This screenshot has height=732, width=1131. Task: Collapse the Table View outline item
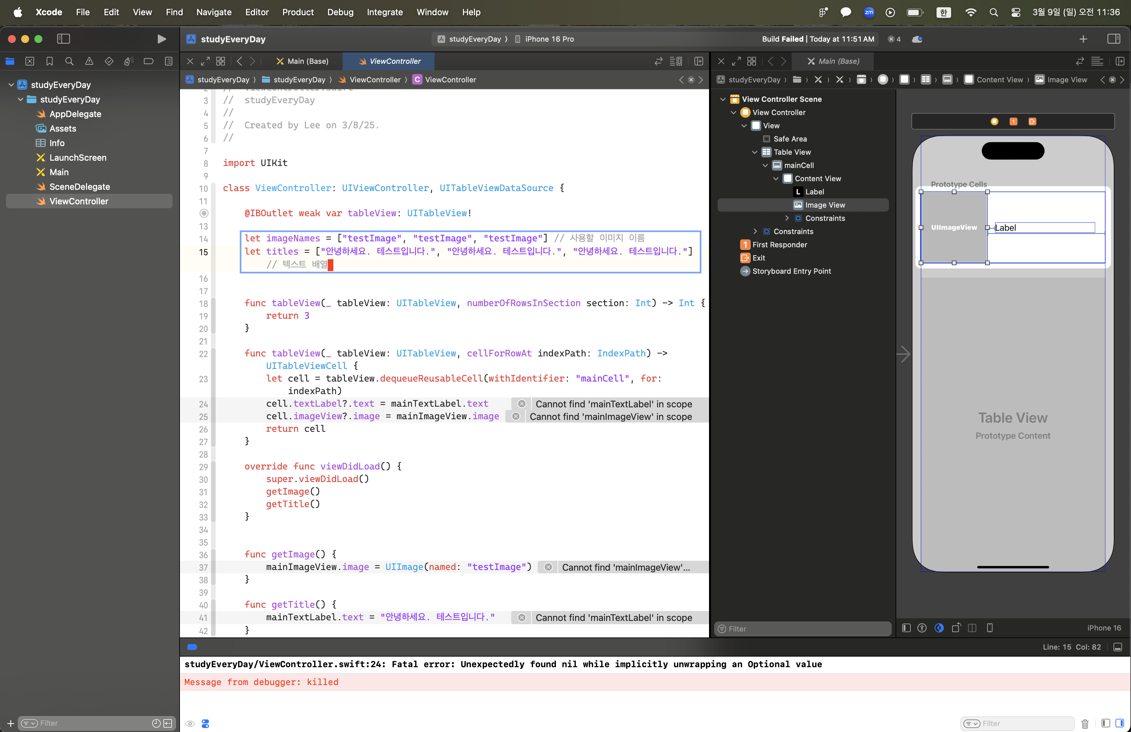755,152
